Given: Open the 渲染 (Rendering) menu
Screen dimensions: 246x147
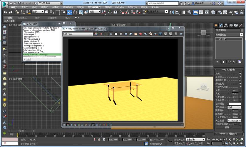Looking at the screenshot, I should coord(108,7).
